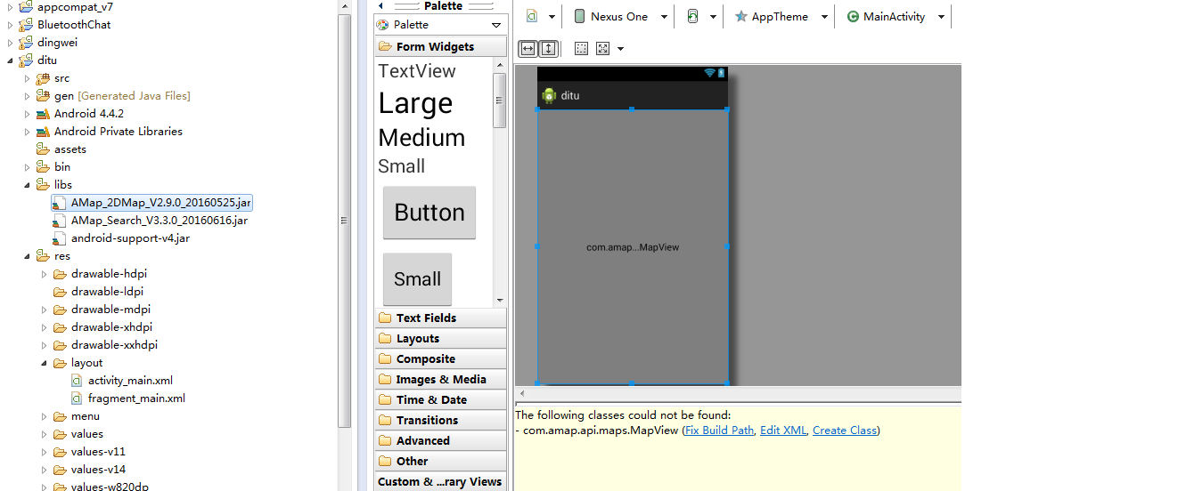
Task: Click the screen orientation rotate icon
Action: (692, 16)
